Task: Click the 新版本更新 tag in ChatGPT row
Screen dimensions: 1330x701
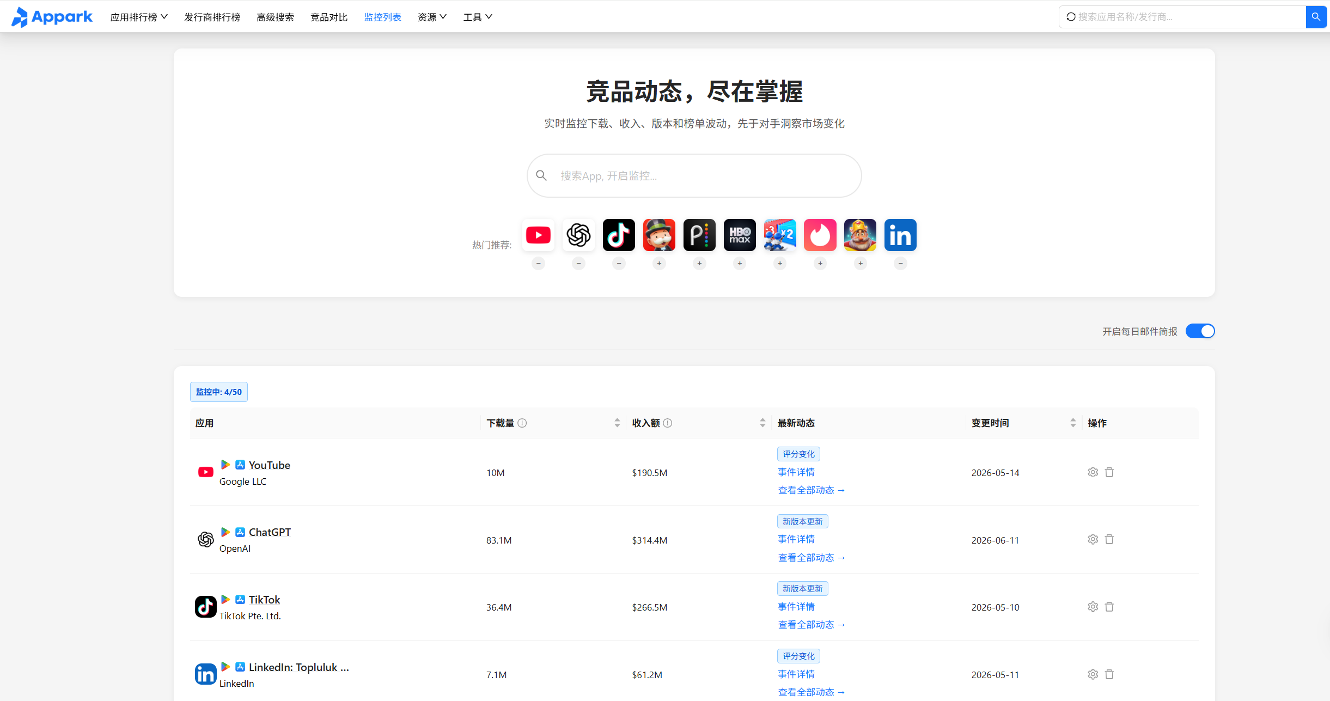Action: (x=803, y=522)
